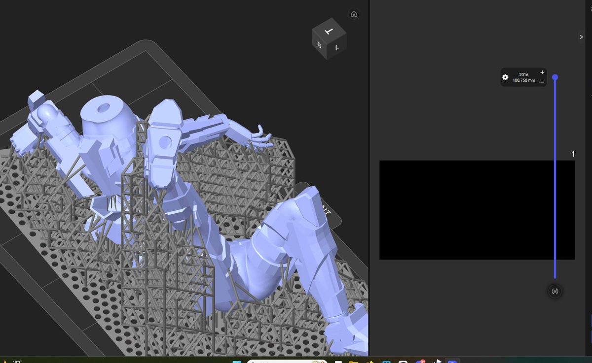Screen dimensions: 592x363
Task: Click the 100.750 mm height readout
Action: [x=523, y=80]
